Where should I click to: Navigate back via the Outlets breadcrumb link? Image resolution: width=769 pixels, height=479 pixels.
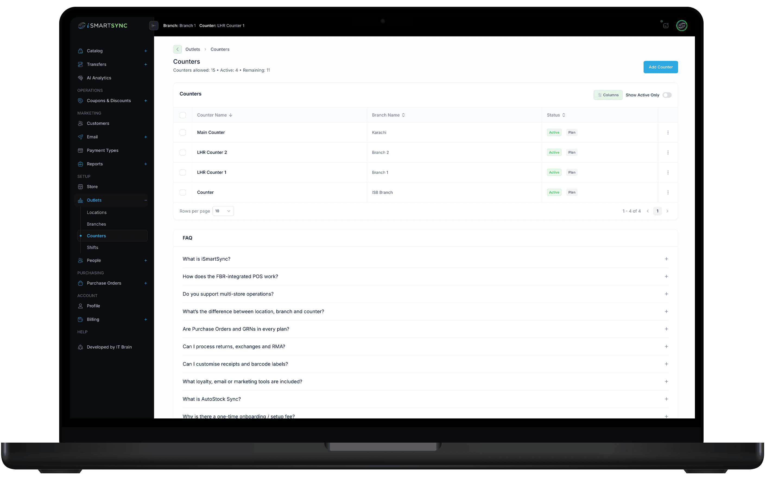coord(193,49)
